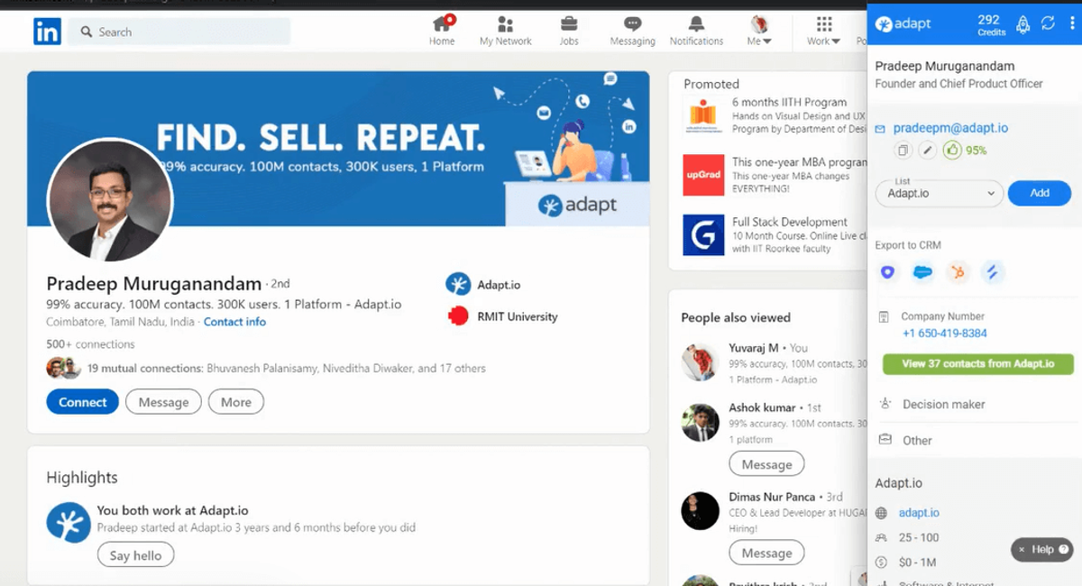Click View 37 contacts from Adapt.io
Screen dimensions: 1082x586
click(x=978, y=364)
